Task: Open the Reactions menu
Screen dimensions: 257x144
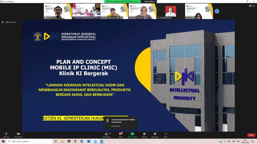Action: coord(155,134)
